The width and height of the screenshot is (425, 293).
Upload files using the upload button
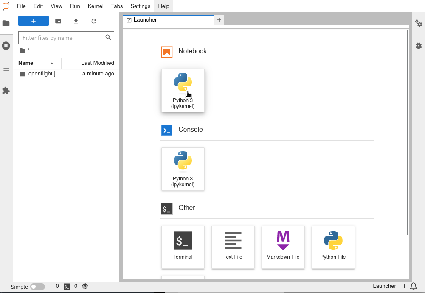click(x=76, y=20)
